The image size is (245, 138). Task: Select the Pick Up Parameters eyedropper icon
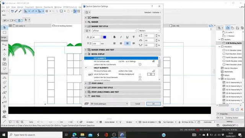pyautogui.click(x=16, y=11)
